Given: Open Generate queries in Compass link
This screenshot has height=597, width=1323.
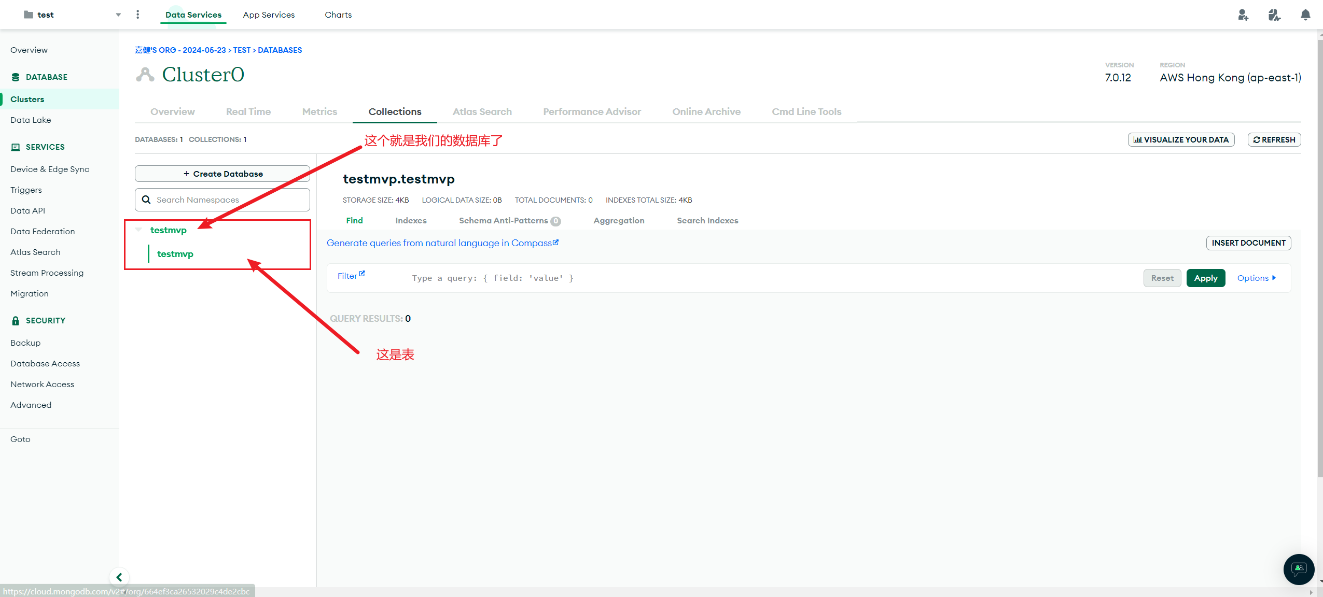Looking at the screenshot, I should 442,243.
